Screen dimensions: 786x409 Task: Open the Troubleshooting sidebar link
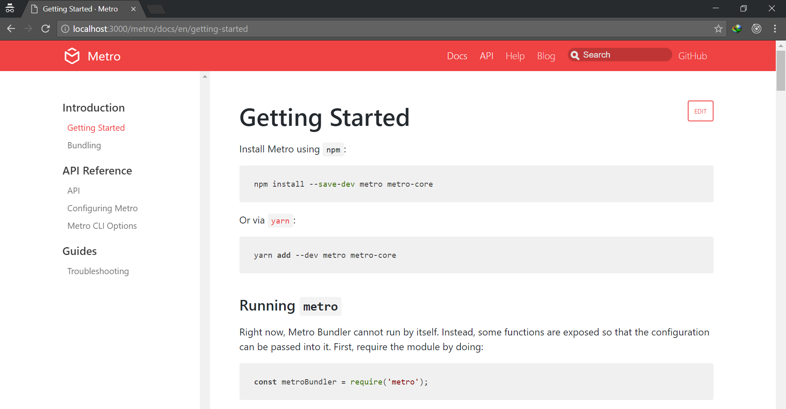(x=98, y=271)
